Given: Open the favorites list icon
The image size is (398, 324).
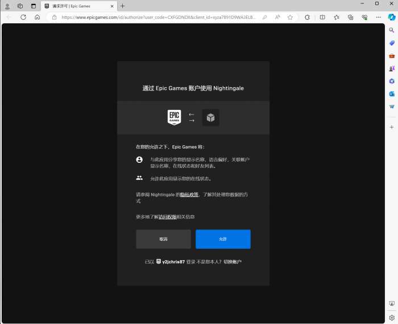Looking at the screenshot, I should point(337,17).
